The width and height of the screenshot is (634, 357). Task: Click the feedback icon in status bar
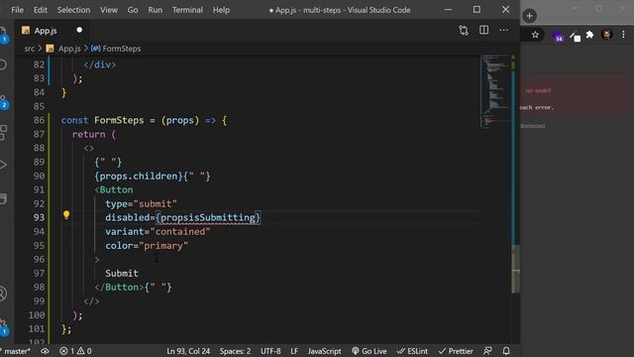point(487,351)
